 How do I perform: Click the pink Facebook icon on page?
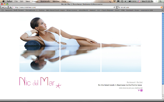pos(141,90)
